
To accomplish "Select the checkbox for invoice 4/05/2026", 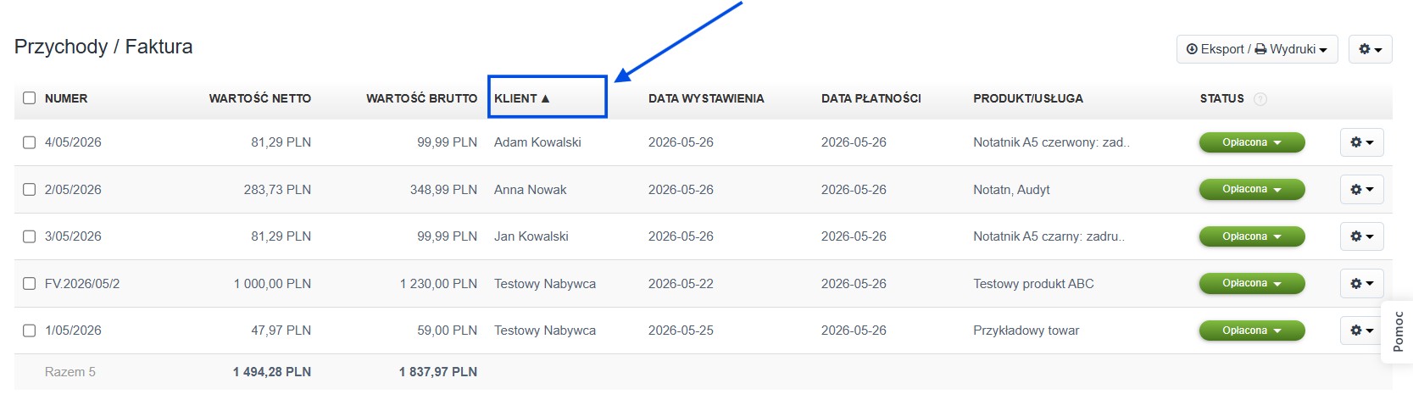I will (29, 142).
